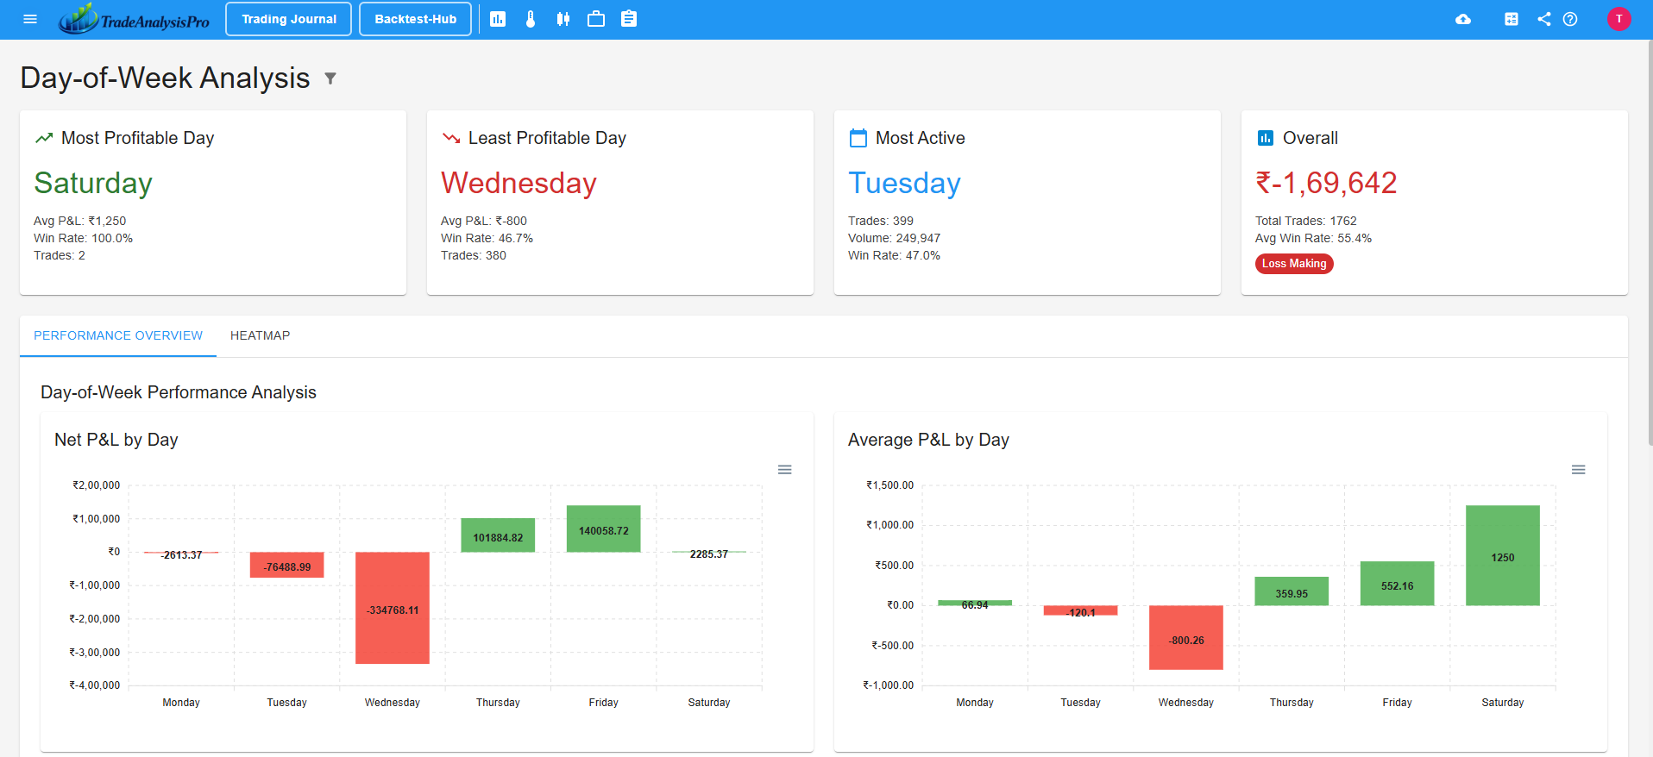Click the Volume: 249,947 text
The height and width of the screenshot is (757, 1653).
(x=894, y=238)
